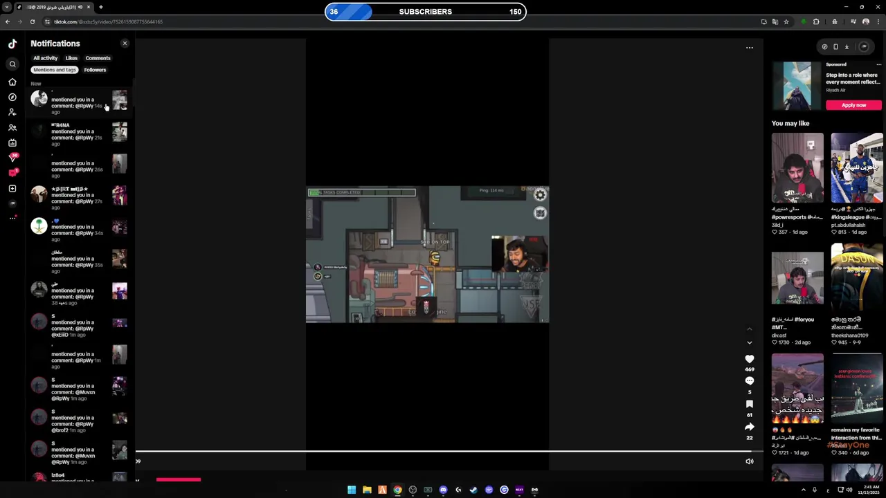Share the video with arrow icon

[x=749, y=427]
